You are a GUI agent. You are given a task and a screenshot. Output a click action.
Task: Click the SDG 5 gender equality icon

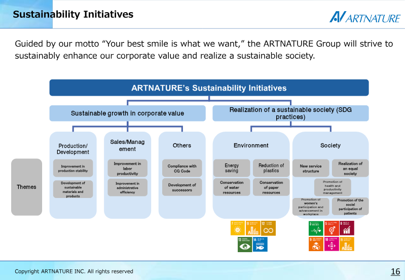[332, 228]
